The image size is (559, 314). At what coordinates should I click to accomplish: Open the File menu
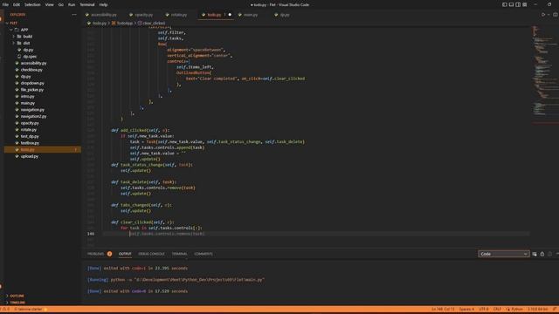(x=5, y=4)
